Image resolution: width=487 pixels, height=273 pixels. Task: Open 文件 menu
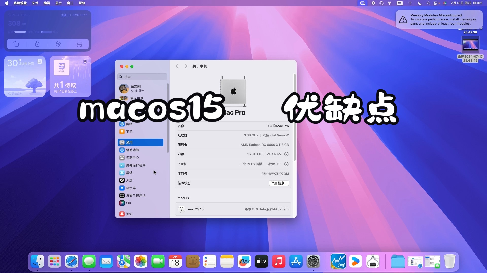(x=35, y=3)
